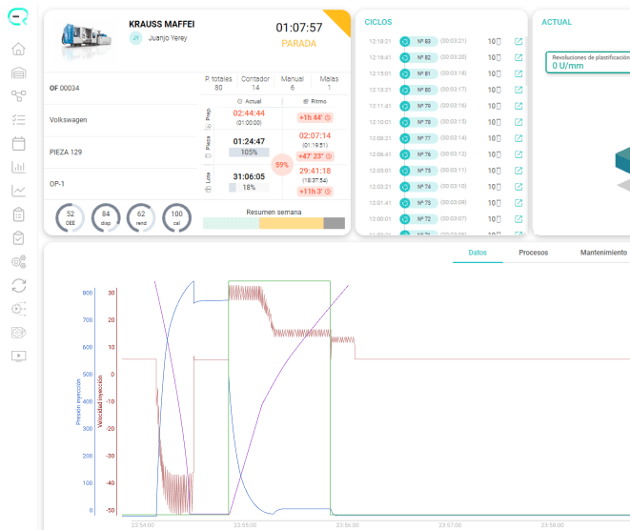Open cycle Nº 78 external link icon
This screenshot has width=630, height=530.
pyautogui.click(x=518, y=122)
